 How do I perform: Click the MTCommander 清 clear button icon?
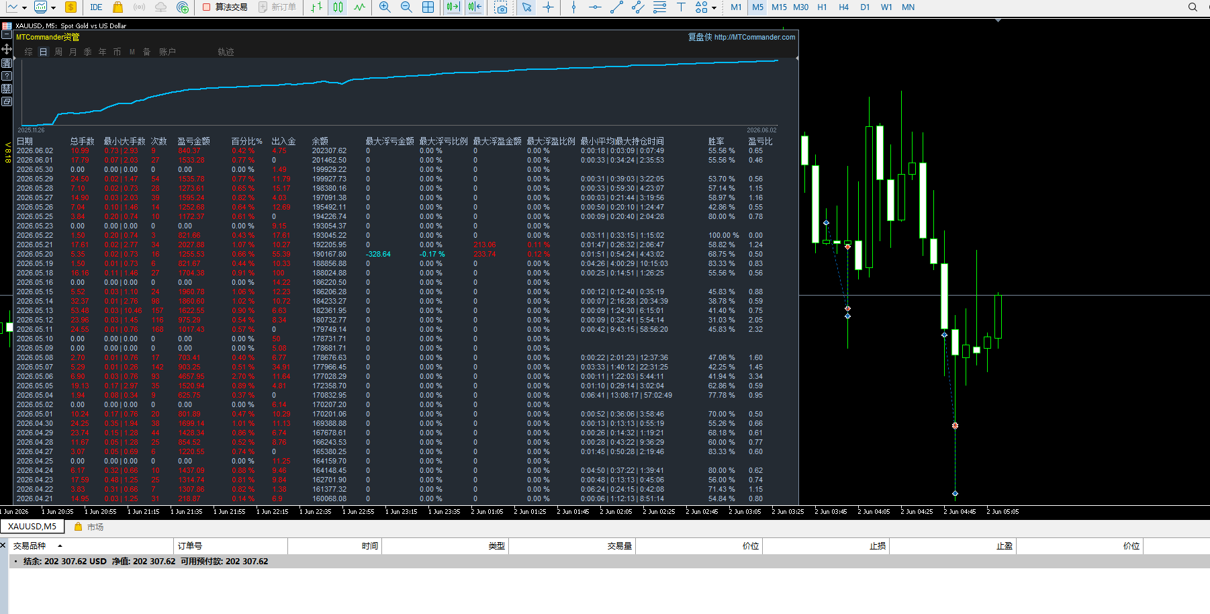pyautogui.click(x=7, y=63)
